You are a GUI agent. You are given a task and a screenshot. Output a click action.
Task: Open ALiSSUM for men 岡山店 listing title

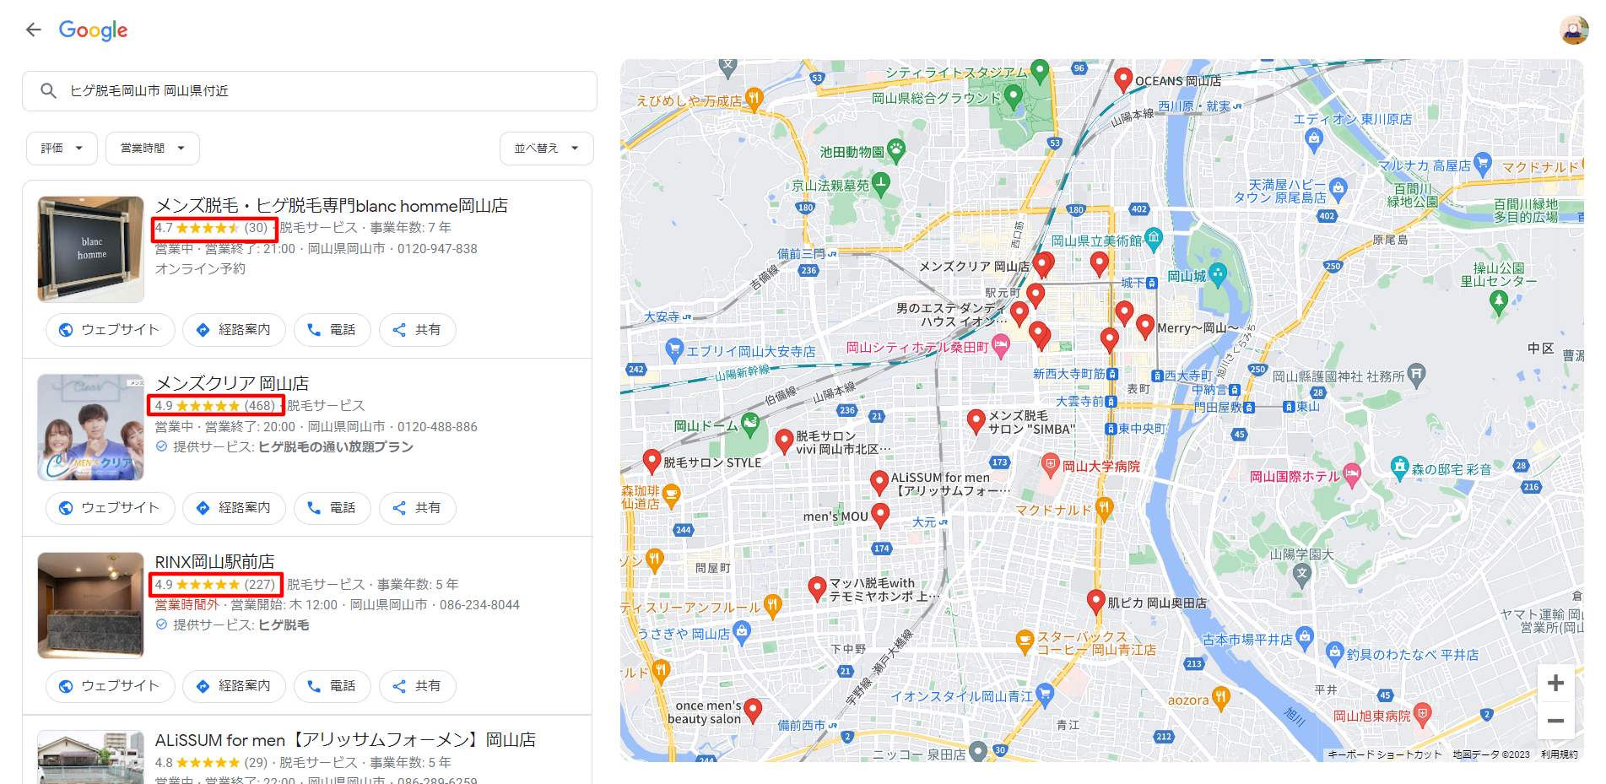tap(345, 740)
